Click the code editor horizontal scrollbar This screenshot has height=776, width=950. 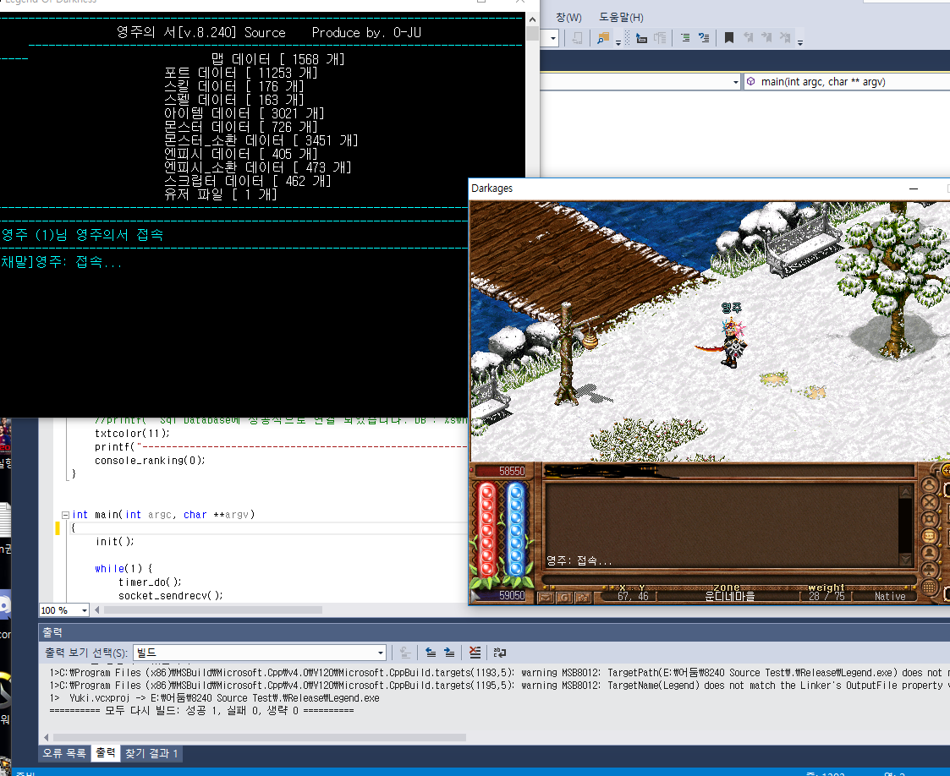(x=213, y=610)
